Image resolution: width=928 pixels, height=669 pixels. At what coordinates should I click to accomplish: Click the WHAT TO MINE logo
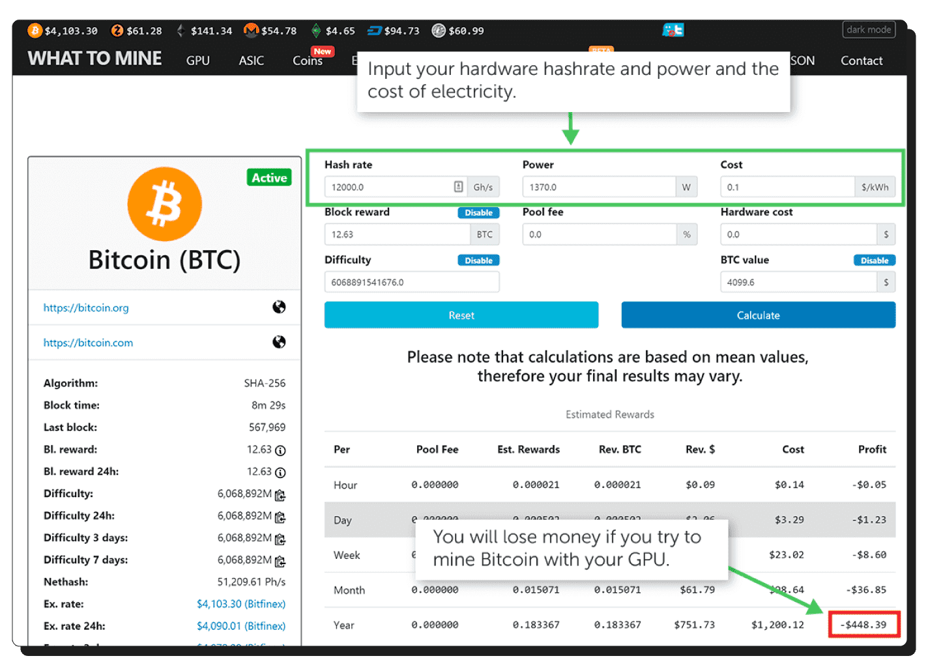click(94, 59)
